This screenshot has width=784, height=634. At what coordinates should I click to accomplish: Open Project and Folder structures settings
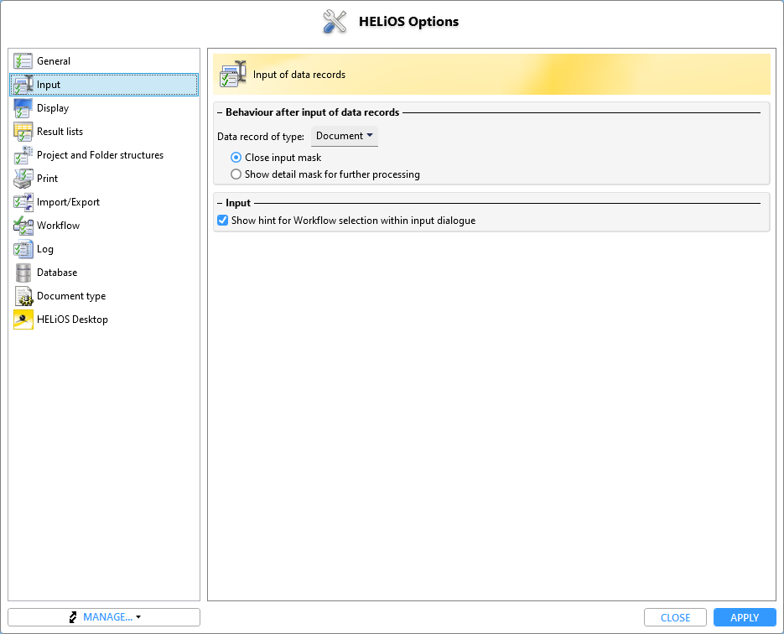click(104, 155)
